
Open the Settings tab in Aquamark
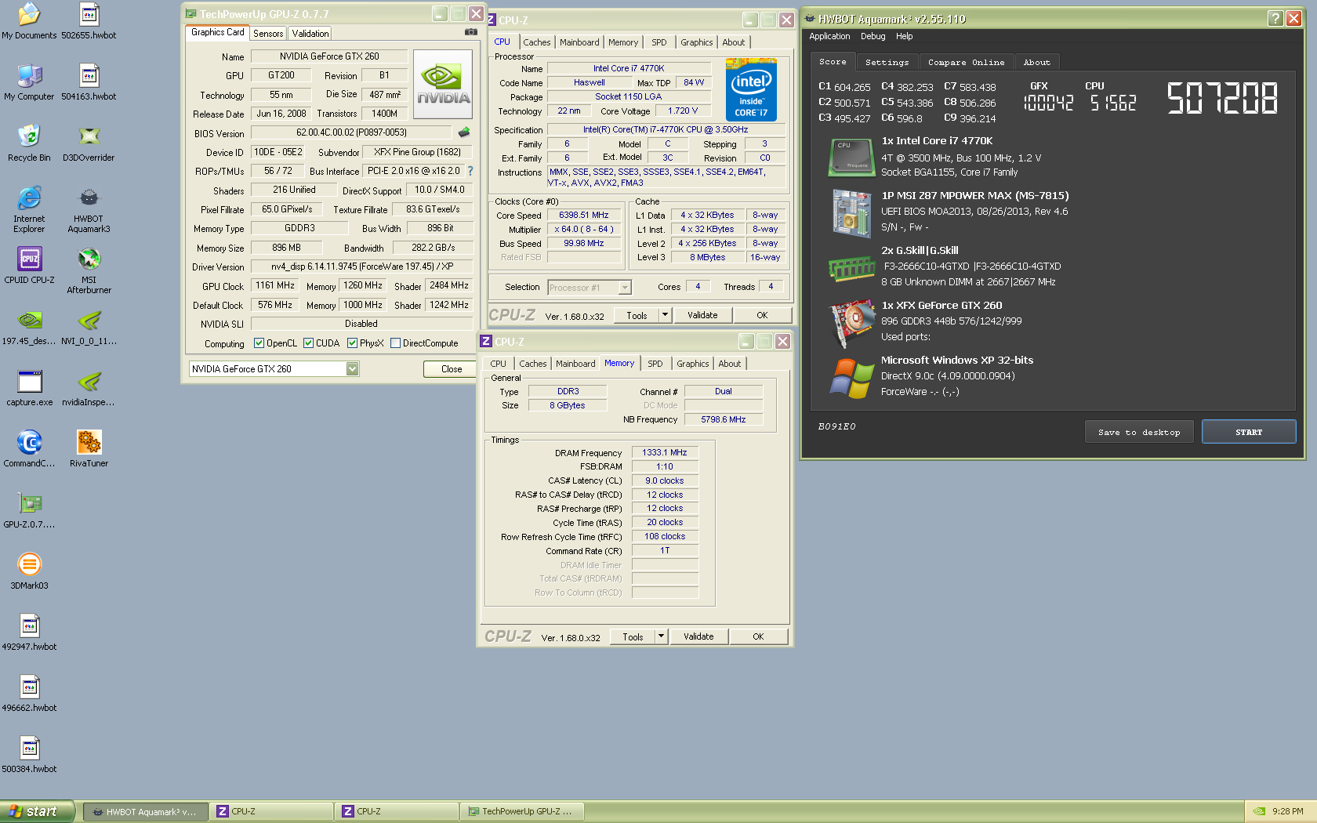(x=887, y=63)
